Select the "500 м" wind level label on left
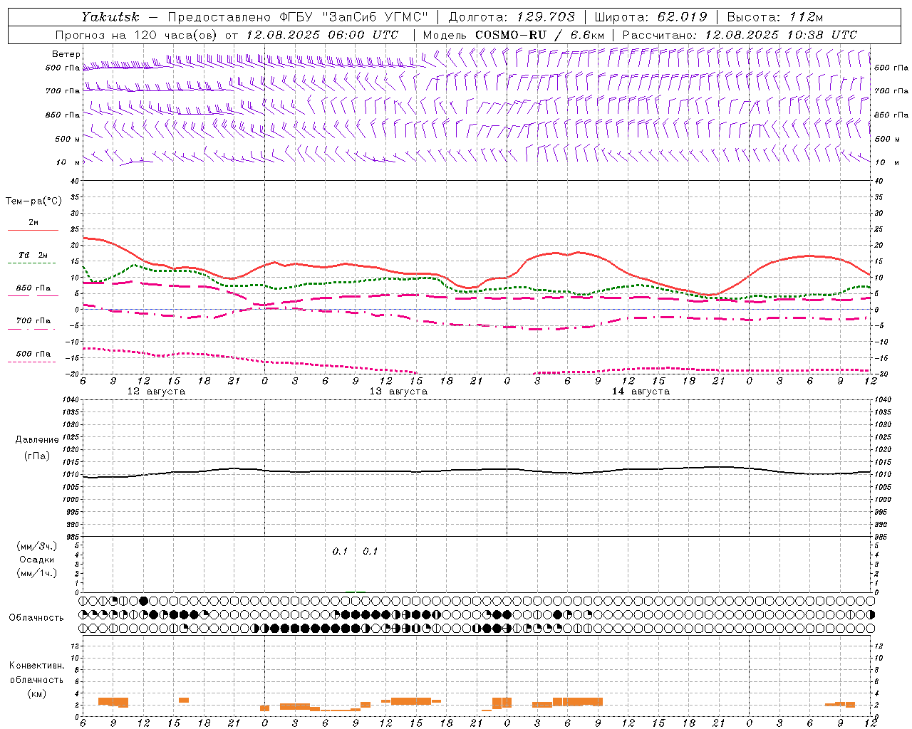Image resolution: width=912 pixels, height=729 pixels. (68, 139)
